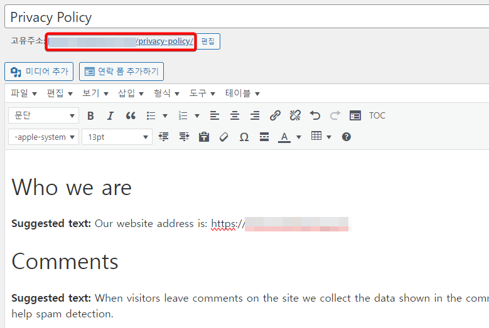Toggle paste as text
489x328 pixels.
(204, 137)
